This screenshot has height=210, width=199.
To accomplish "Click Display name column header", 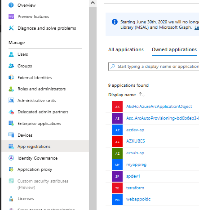I will (x=122, y=95).
